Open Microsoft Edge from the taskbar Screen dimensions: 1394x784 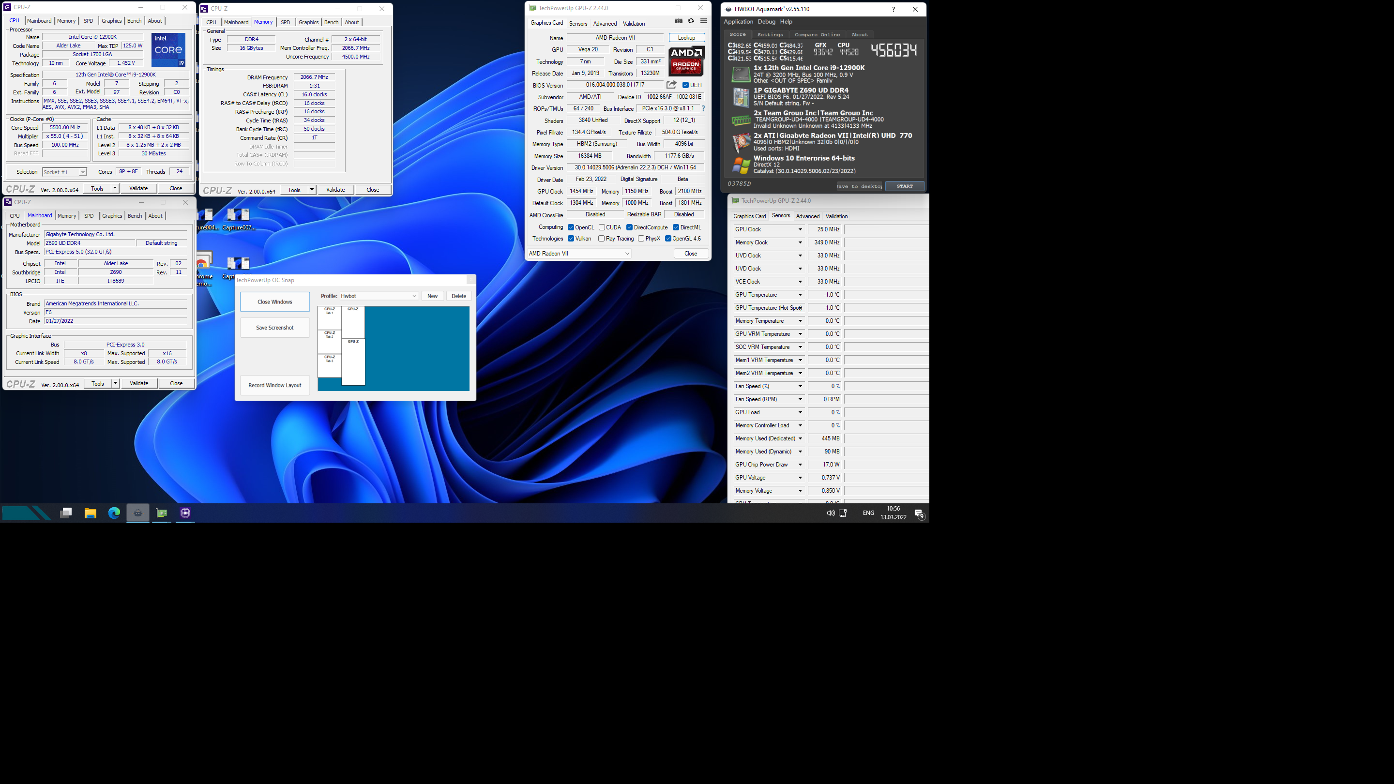[x=114, y=513]
